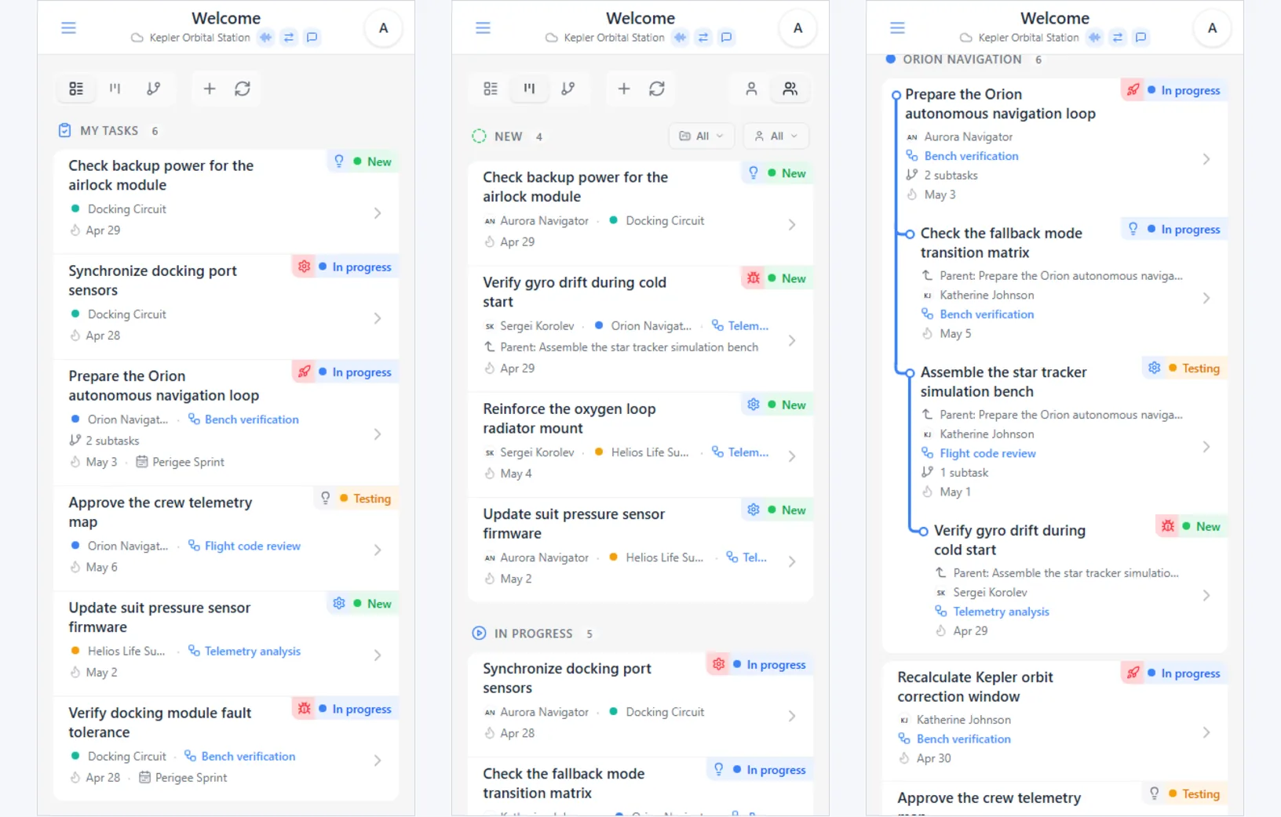Open Prepare the Orion chevron, Orion Navigation screen
The height and width of the screenshot is (817, 1281).
coord(1206,159)
